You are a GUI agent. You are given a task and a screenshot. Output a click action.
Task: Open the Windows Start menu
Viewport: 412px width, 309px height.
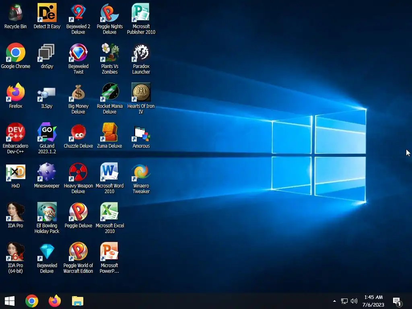point(10,301)
